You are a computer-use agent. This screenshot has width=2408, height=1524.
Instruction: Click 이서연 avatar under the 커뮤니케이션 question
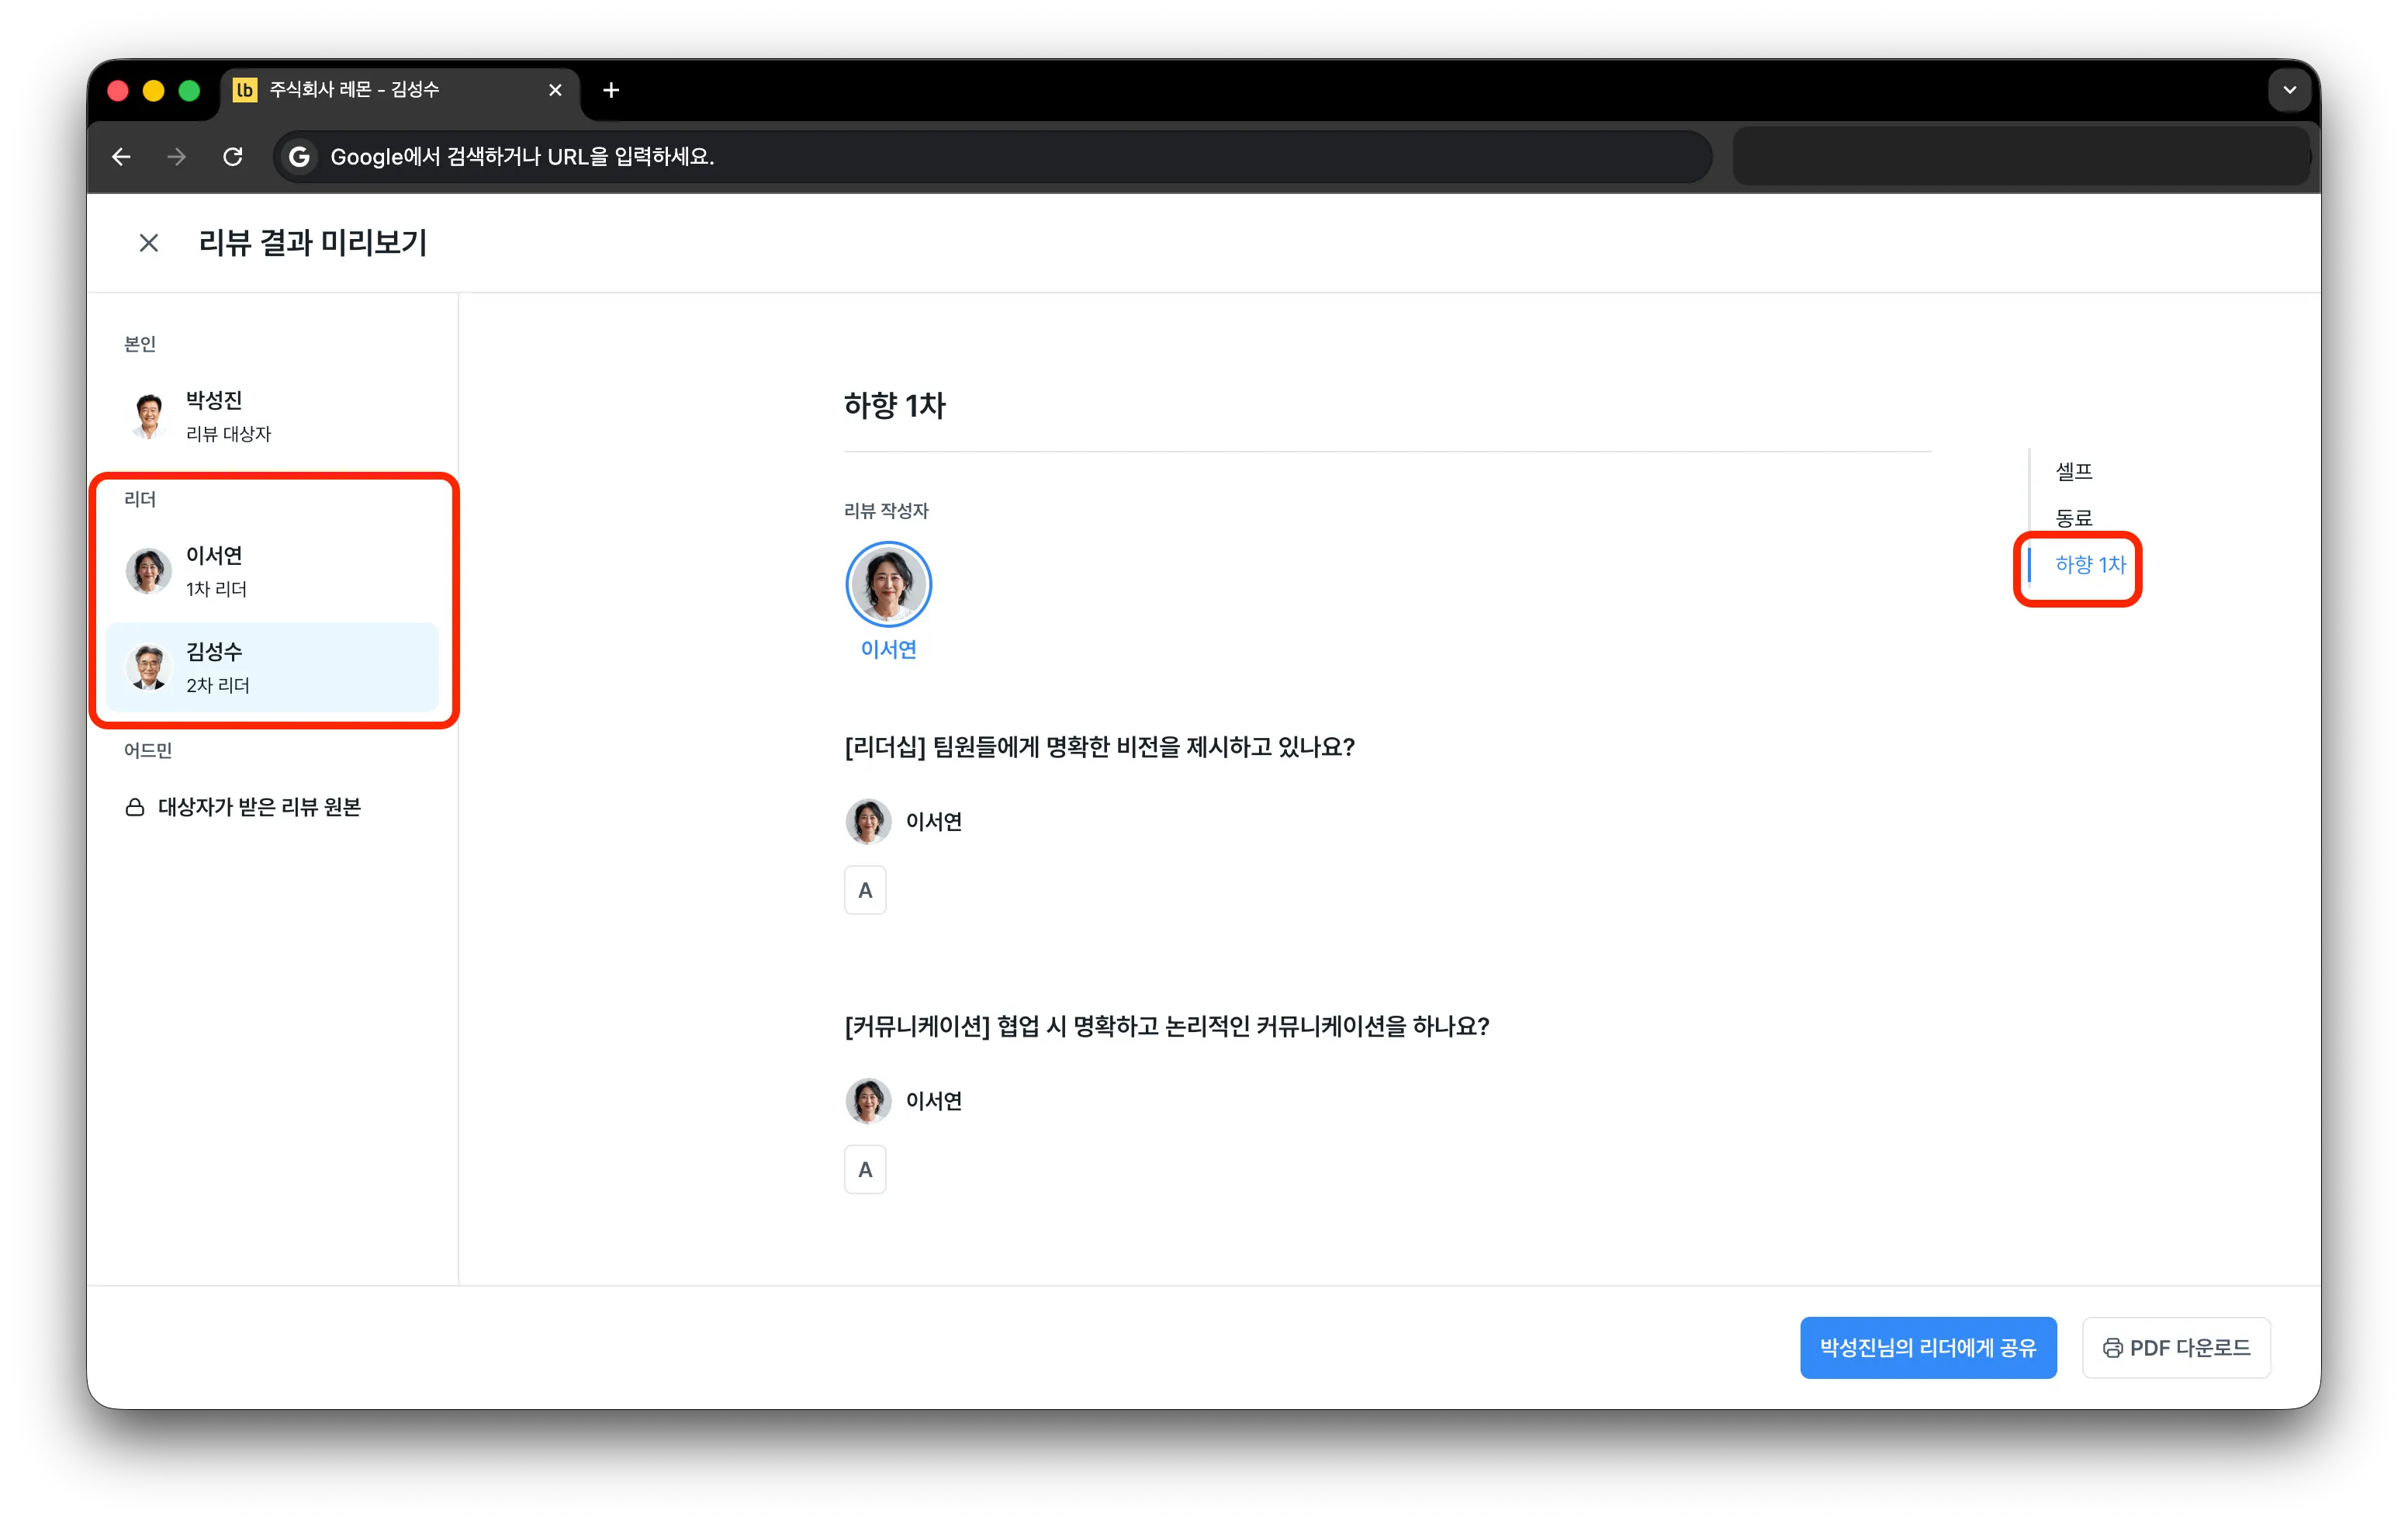pos(868,1100)
